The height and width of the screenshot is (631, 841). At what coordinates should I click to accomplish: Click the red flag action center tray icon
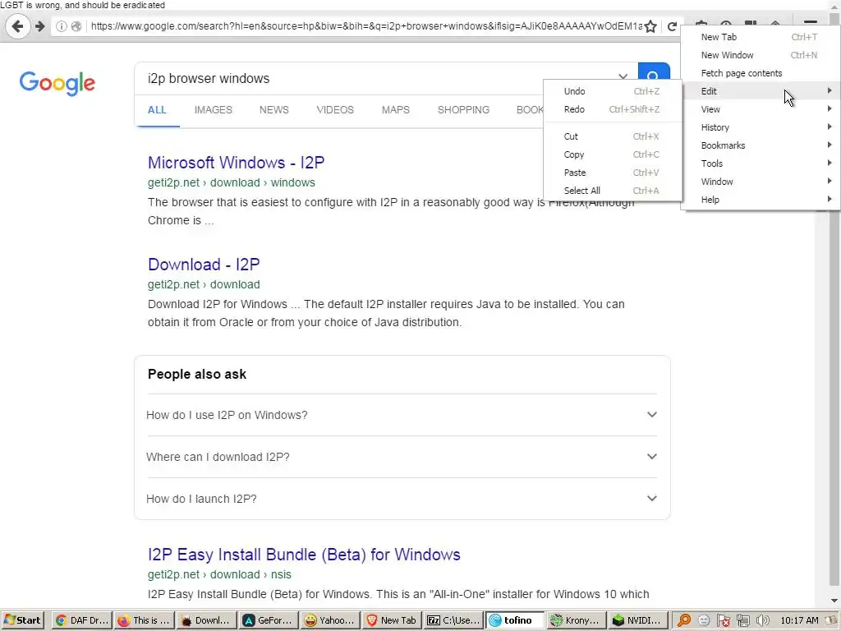[x=723, y=620]
